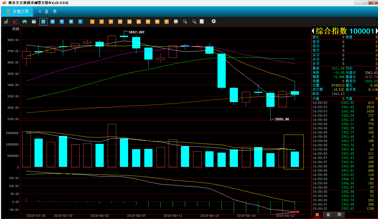Screen dimensions: 378x219
Task: Switch to monthly (月) period
Action: point(62,22)
